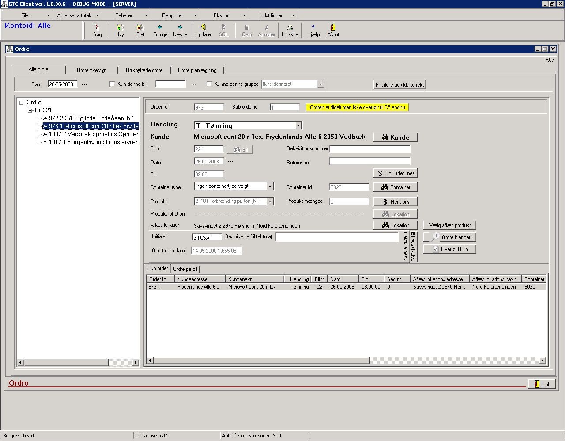Viewport: 565px width, 441px height.
Task: Exit with the Afslut icon
Action: coord(333,30)
